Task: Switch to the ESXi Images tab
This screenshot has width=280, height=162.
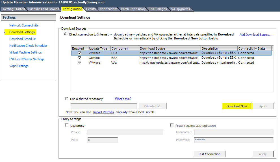Action: click(158, 9)
